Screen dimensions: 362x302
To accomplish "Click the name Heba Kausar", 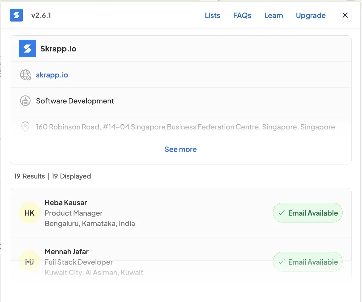I will point(66,203).
